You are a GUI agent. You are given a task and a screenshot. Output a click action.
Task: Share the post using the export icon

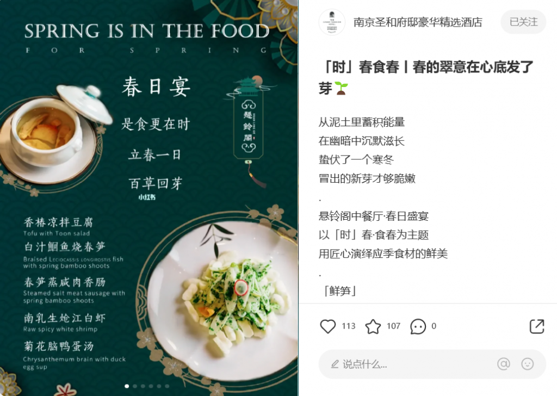click(537, 326)
